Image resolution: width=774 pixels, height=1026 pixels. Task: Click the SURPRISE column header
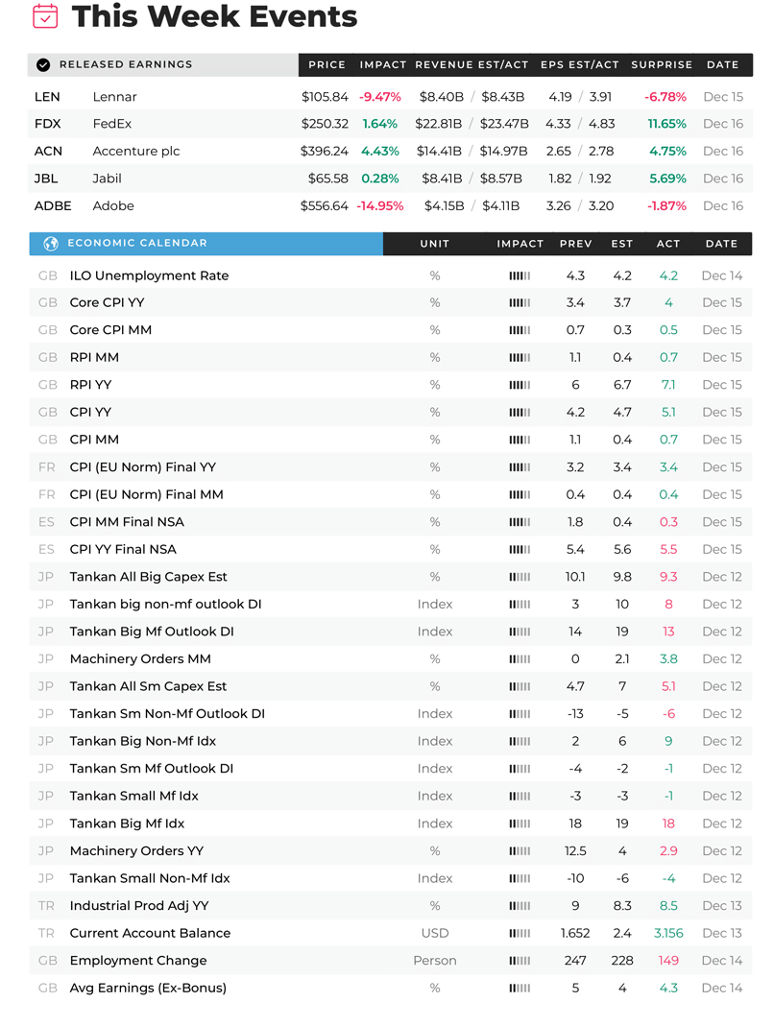coord(662,64)
